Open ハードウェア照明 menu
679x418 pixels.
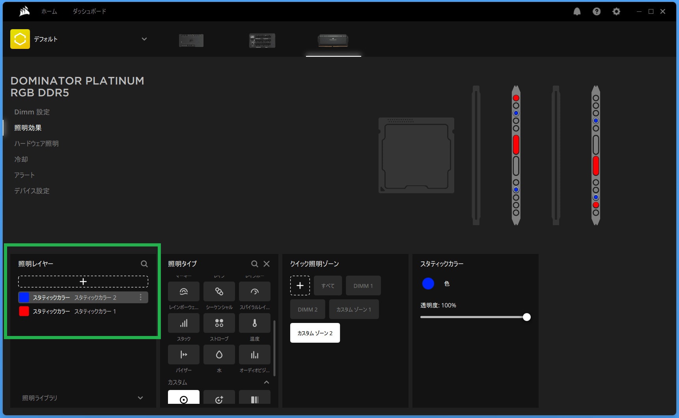36,144
